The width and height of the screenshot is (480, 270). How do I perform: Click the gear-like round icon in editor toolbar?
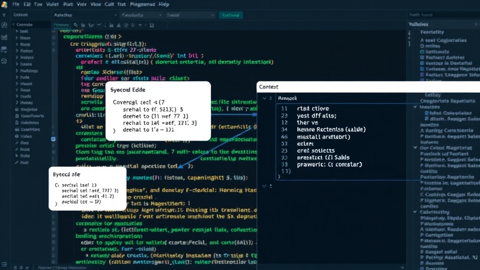[x=126, y=25]
